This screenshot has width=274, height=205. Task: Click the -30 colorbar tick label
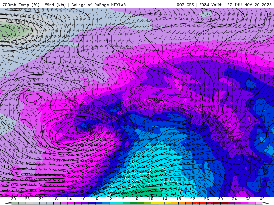[12, 199]
